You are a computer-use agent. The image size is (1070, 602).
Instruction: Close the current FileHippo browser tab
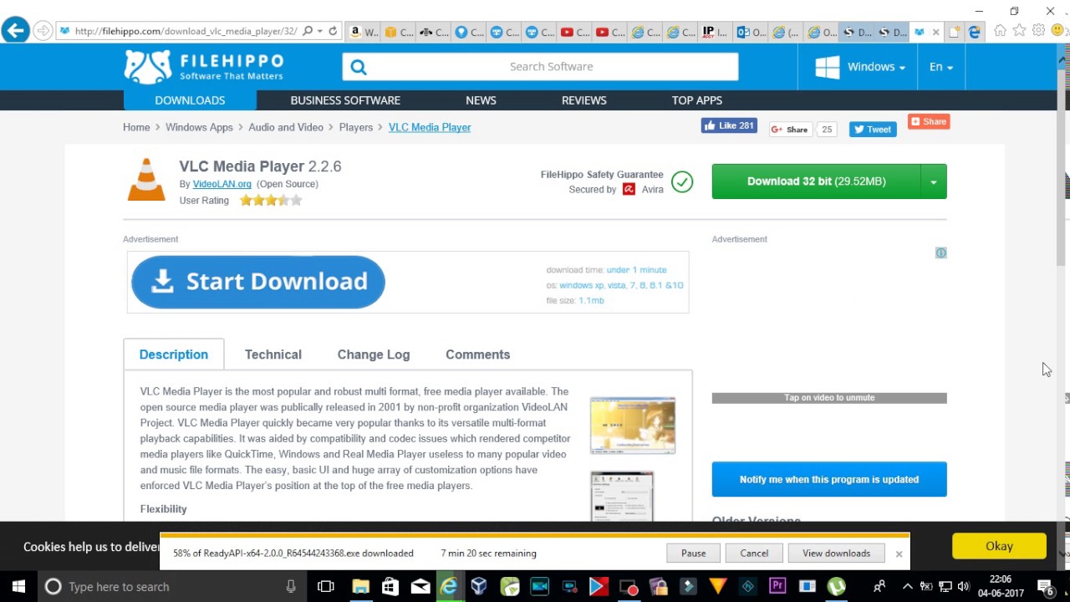point(935,33)
